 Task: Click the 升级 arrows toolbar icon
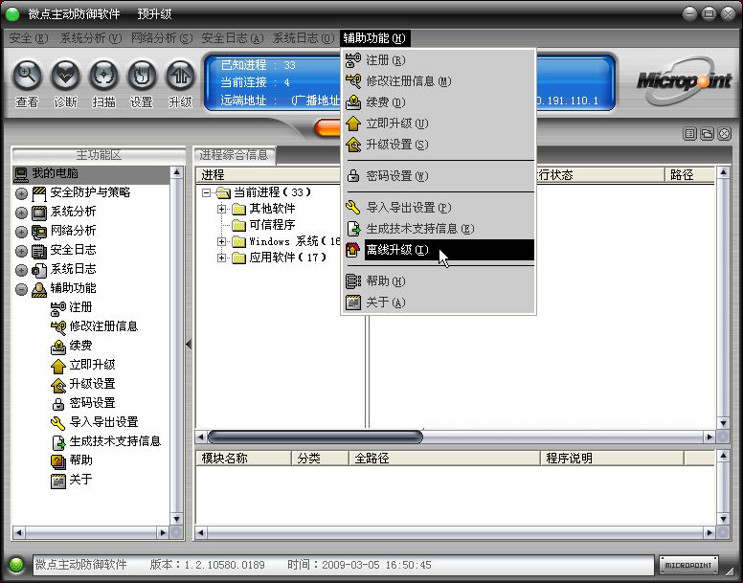(180, 76)
